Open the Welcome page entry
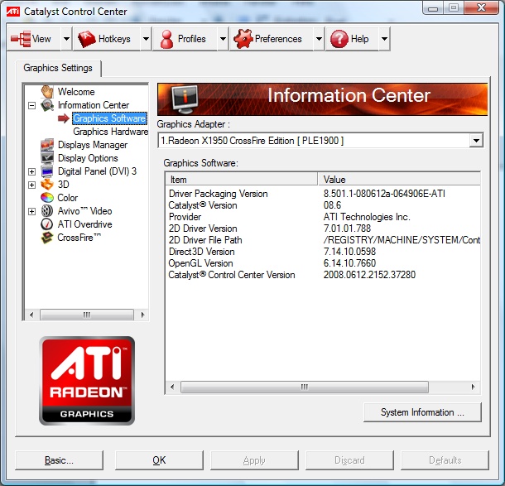 76,92
